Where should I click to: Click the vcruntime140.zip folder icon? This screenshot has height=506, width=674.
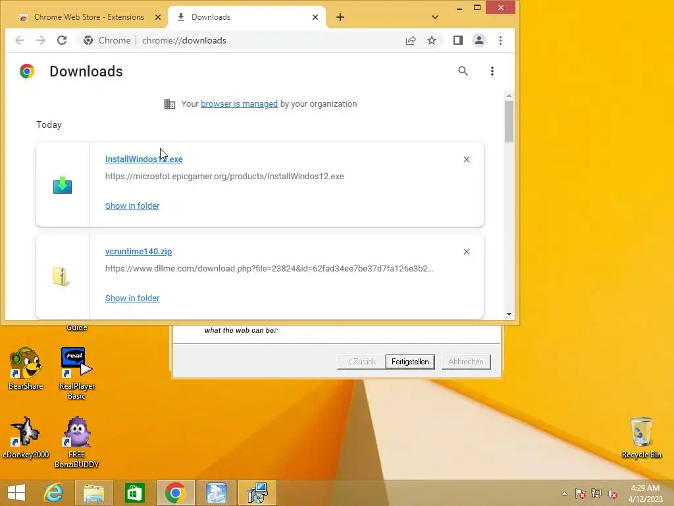(x=61, y=277)
